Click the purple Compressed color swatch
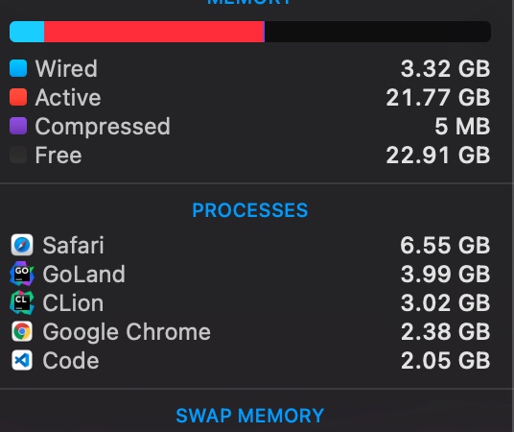Image resolution: width=514 pixels, height=432 pixels. [x=18, y=126]
